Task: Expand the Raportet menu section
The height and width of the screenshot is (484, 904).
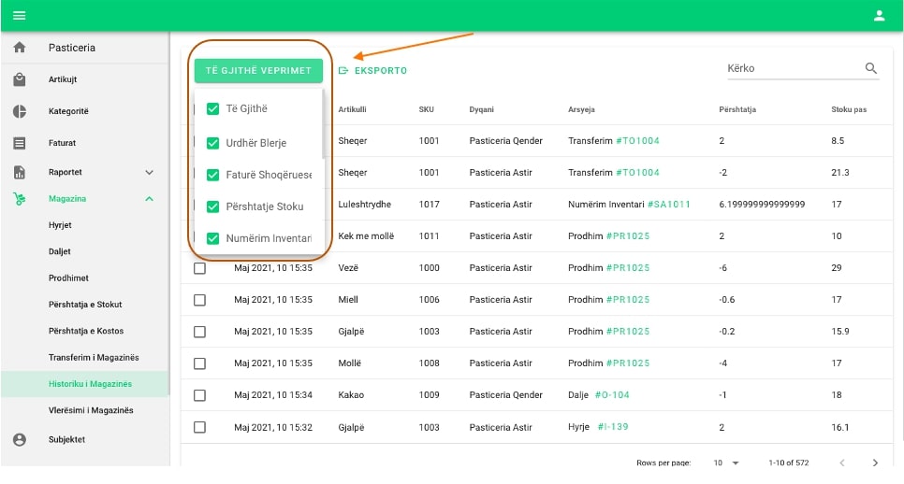Action: [149, 173]
